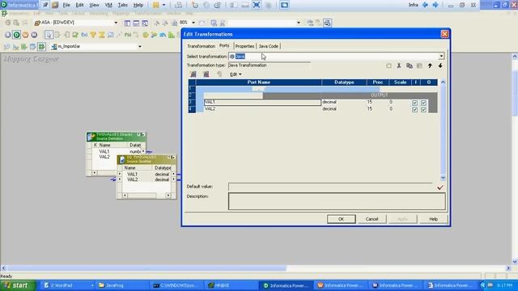Select VAL2 in the Source Qualifier box
The image size is (518, 291).
(133, 179)
